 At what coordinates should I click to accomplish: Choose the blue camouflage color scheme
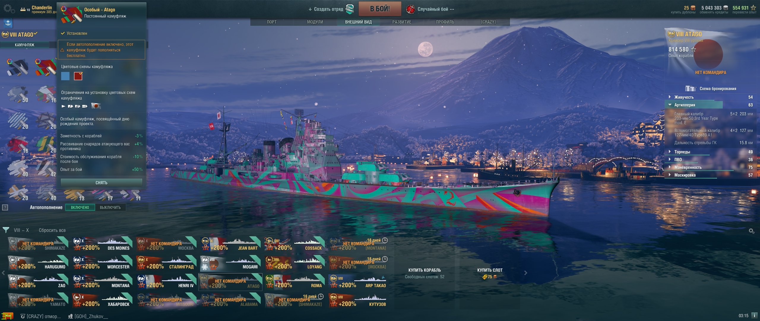coord(65,76)
